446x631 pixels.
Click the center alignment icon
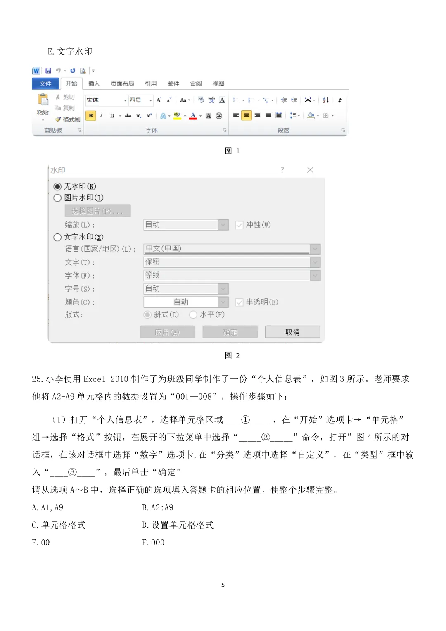(x=247, y=116)
